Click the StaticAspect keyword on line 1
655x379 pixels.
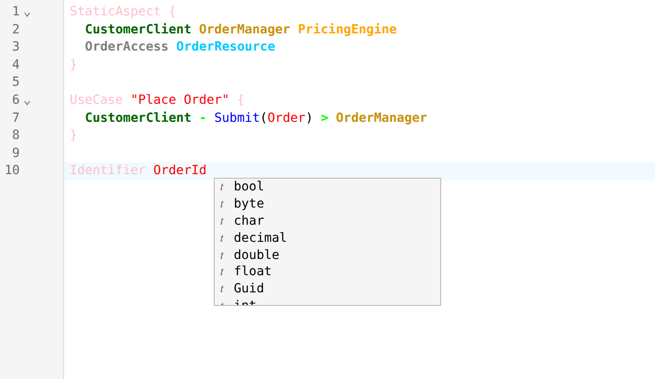[115, 11]
